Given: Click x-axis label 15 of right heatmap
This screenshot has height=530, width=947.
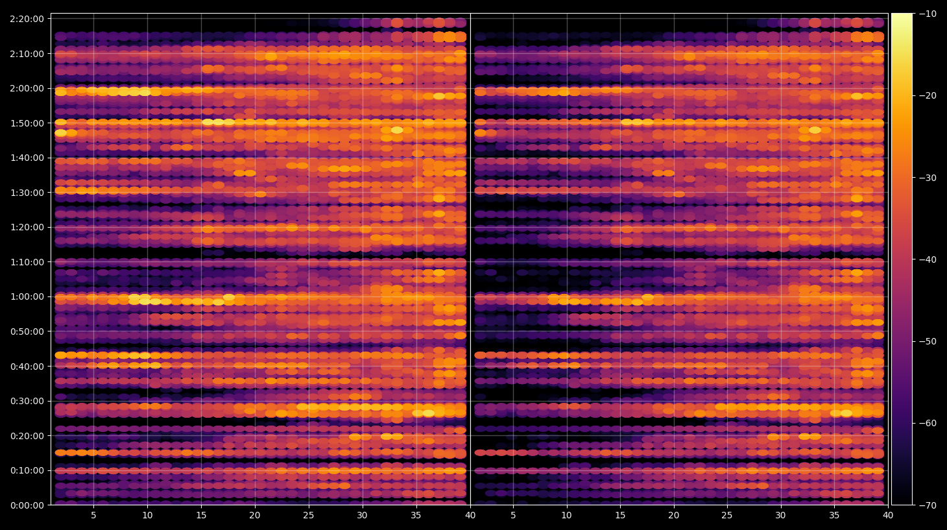Looking at the screenshot, I should pyautogui.click(x=620, y=516).
